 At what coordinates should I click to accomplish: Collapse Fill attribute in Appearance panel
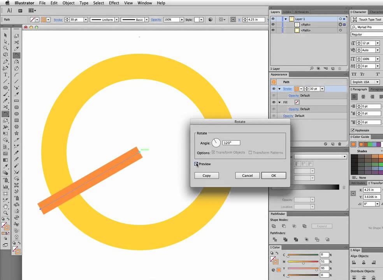(279, 102)
